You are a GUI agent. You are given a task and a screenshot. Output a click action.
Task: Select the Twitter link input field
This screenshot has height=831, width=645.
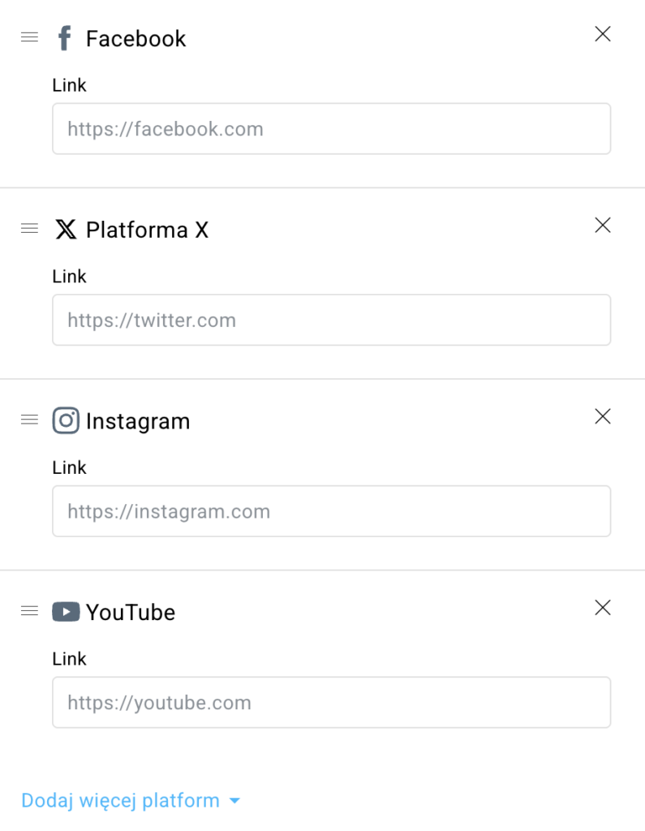[x=331, y=320]
